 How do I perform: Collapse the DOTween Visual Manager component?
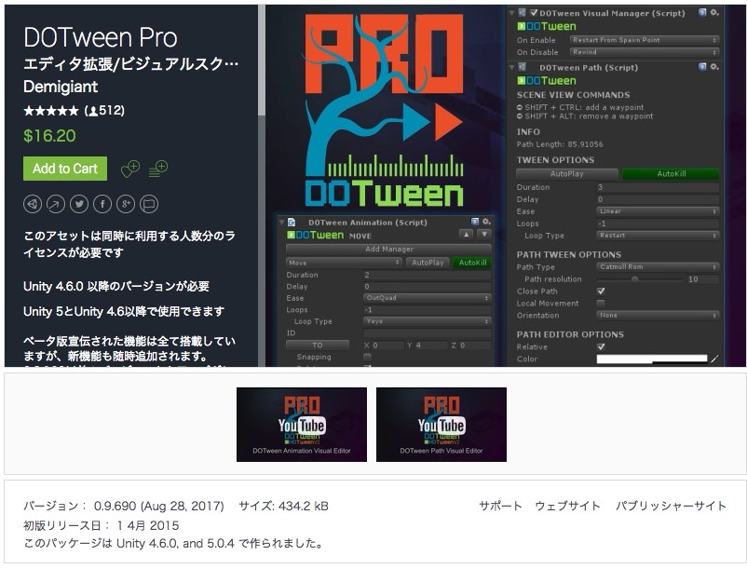pos(512,13)
